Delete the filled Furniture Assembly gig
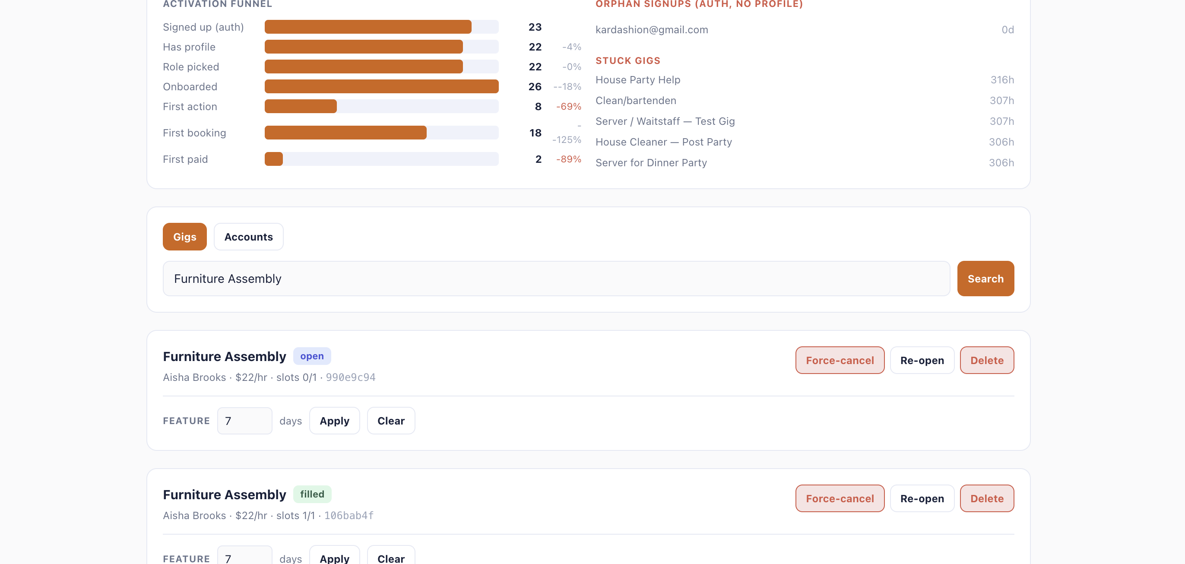 pos(987,498)
